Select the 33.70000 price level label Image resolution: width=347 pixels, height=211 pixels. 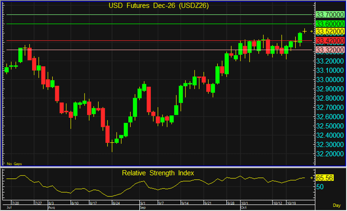[330, 15]
